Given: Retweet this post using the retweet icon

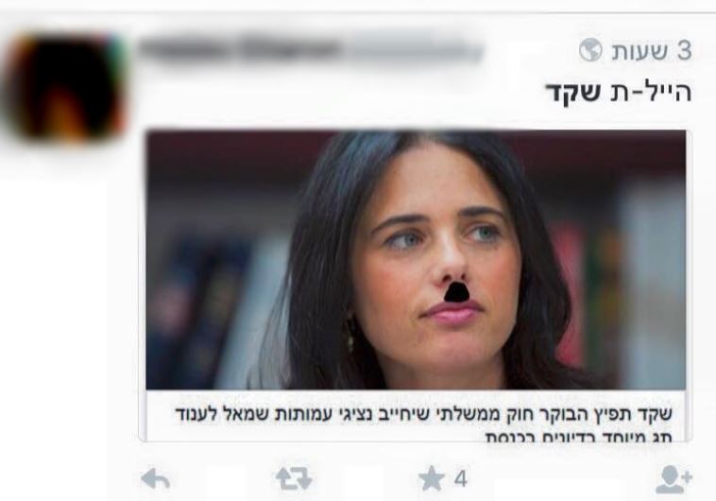Looking at the screenshot, I should pos(294,478).
